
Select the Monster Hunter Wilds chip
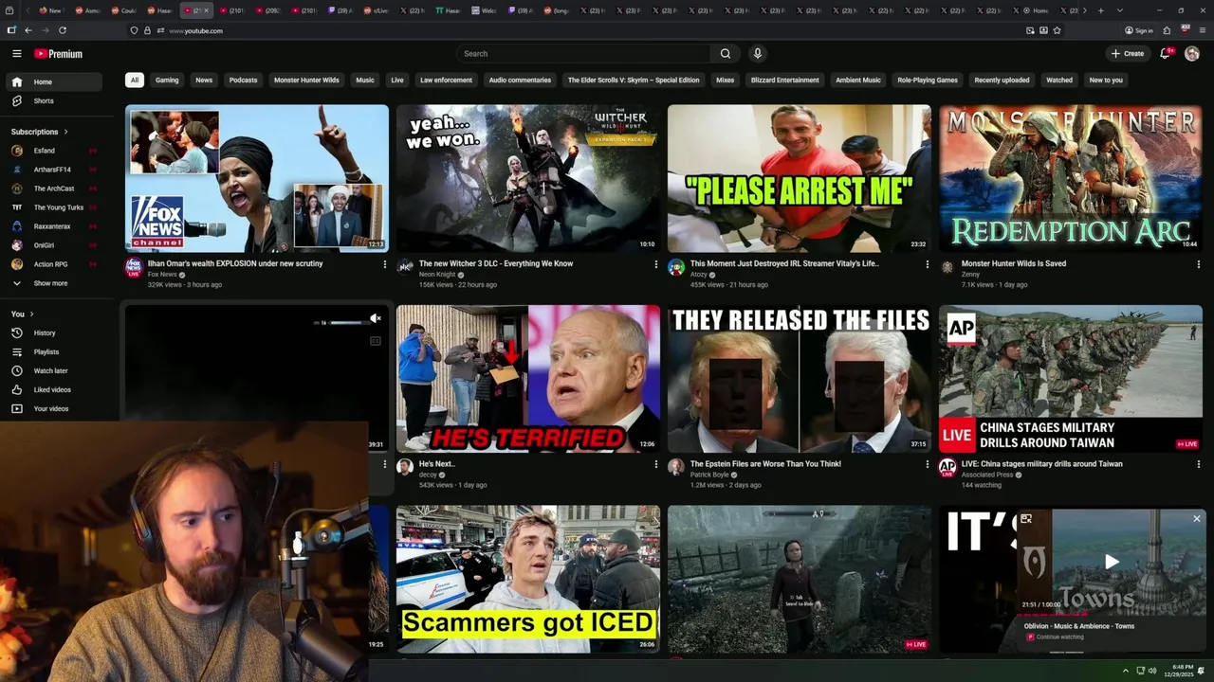(x=306, y=81)
